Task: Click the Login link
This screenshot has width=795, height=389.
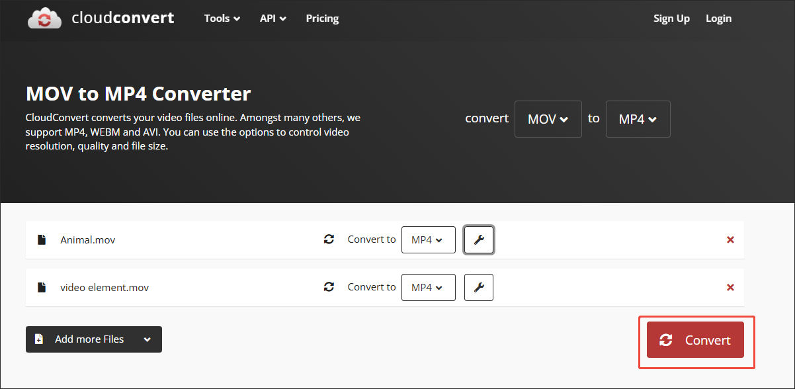Action: (x=718, y=19)
